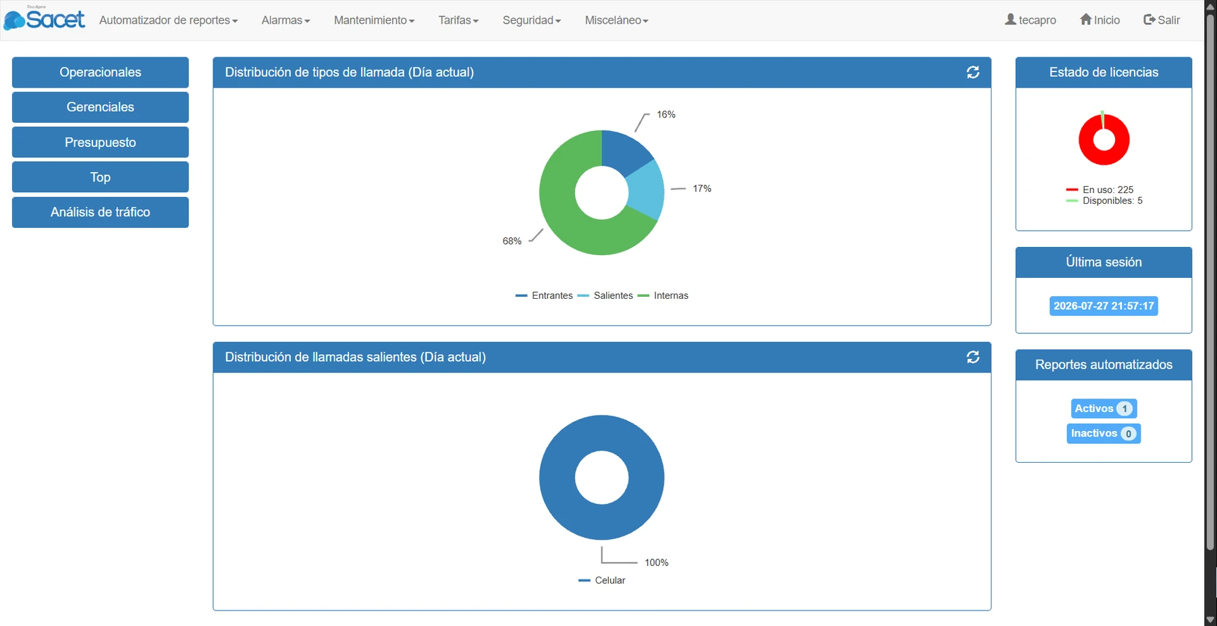Click the Sacet logo
The height and width of the screenshot is (626, 1217).
point(45,18)
